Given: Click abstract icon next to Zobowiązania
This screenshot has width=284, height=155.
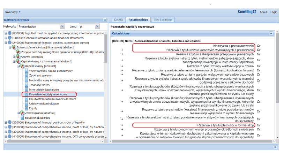Looking at the screenshot, I should [22, 113].
